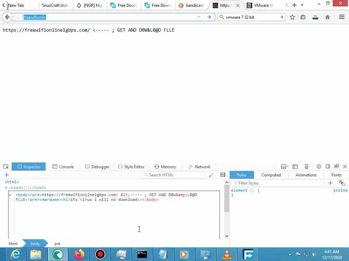Open the Debugger devtools tab

(x=97, y=167)
